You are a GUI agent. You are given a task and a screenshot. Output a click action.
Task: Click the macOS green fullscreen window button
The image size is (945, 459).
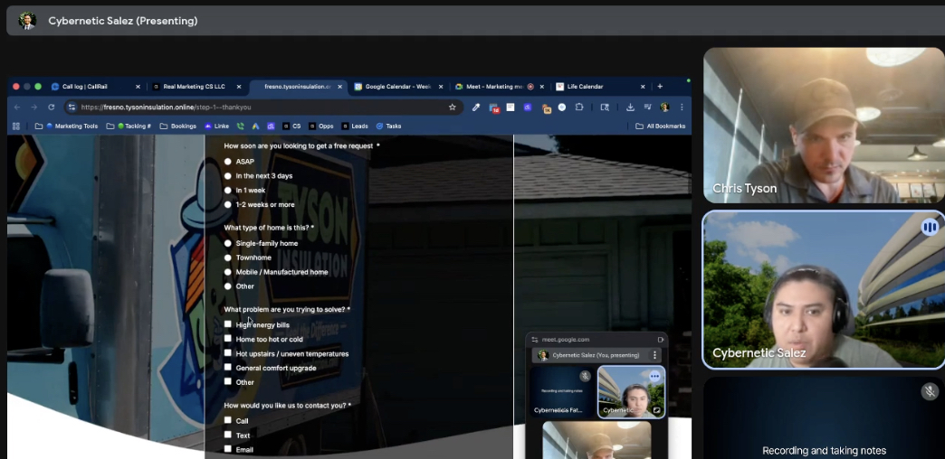coord(38,87)
